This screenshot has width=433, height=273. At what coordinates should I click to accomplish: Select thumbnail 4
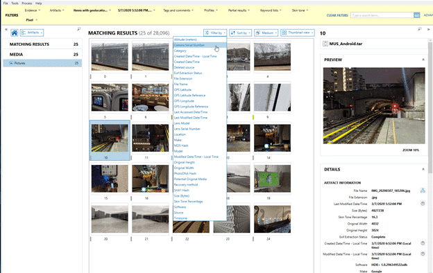272,57
